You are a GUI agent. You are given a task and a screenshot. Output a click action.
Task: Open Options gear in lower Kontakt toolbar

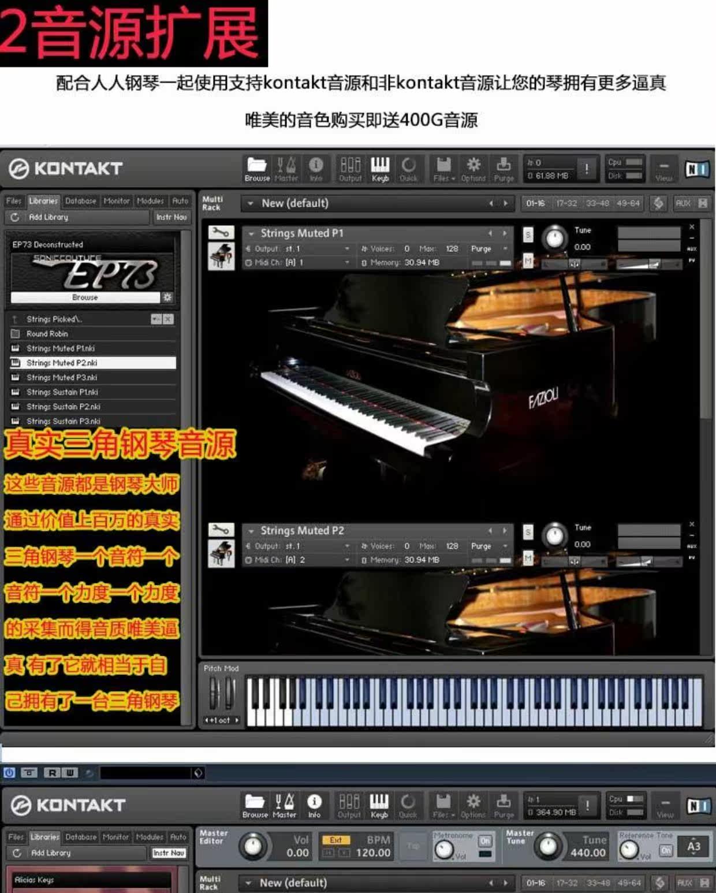[x=473, y=806]
